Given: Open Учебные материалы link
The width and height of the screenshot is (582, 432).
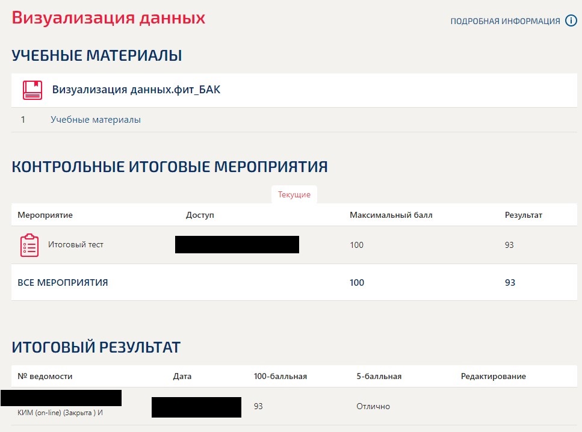Looking at the screenshot, I should pos(96,120).
